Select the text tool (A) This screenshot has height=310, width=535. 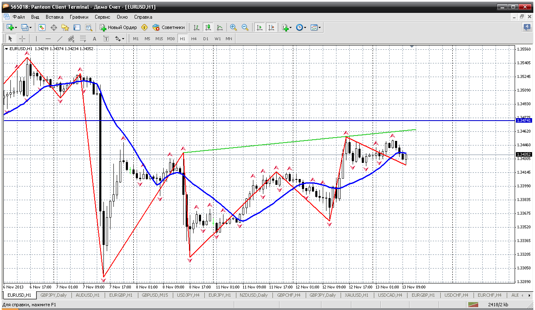(x=94, y=39)
